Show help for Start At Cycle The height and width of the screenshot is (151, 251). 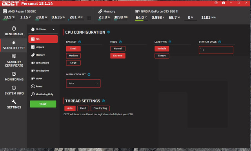[220, 42]
